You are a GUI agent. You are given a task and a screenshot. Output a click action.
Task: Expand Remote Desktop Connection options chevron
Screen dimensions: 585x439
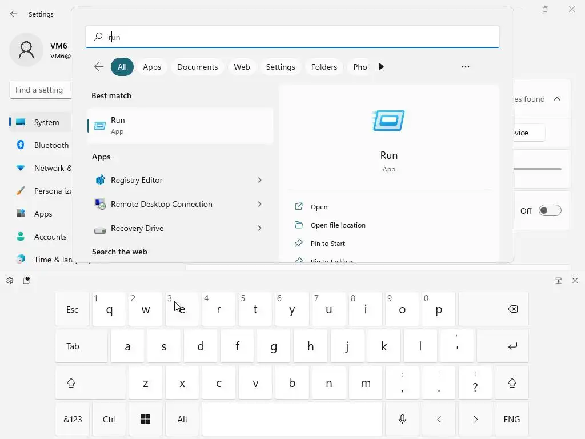[260, 204]
